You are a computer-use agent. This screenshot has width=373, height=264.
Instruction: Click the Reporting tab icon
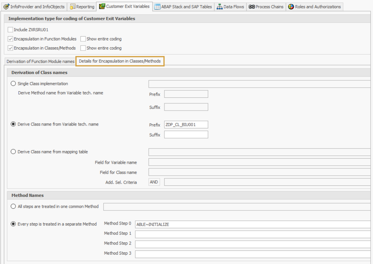(x=73, y=7)
